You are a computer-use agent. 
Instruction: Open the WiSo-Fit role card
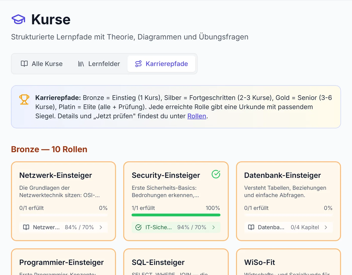[x=288, y=262]
